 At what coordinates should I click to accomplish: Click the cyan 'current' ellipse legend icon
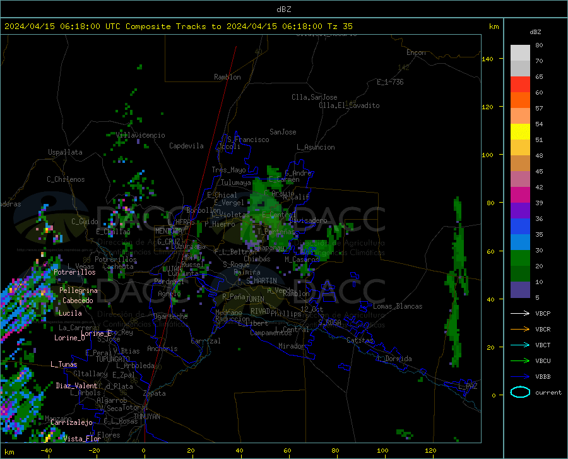520,392
